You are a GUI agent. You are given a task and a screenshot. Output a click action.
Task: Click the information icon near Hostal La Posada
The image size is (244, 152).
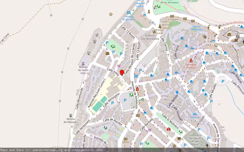(216, 45)
